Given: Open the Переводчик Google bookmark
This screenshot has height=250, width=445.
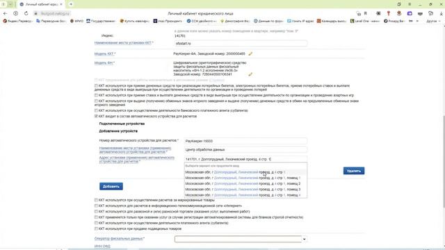Looking at the screenshot, I should [x=51, y=21].
